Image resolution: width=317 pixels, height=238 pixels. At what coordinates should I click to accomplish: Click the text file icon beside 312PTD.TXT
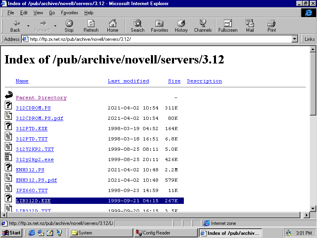[x=8, y=136]
